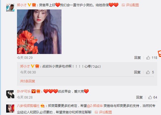Enlarge the woman with red flowers photo

click(39, 32)
